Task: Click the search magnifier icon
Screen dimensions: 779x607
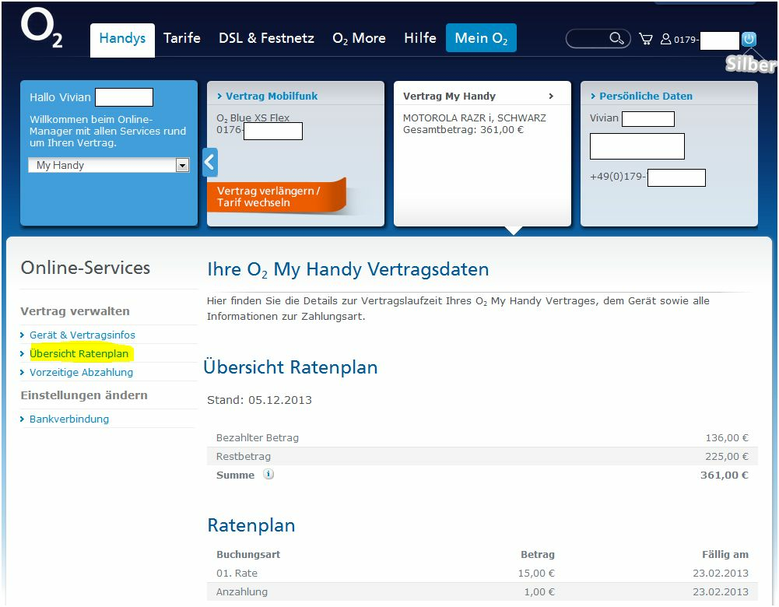Action: (616, 38)
